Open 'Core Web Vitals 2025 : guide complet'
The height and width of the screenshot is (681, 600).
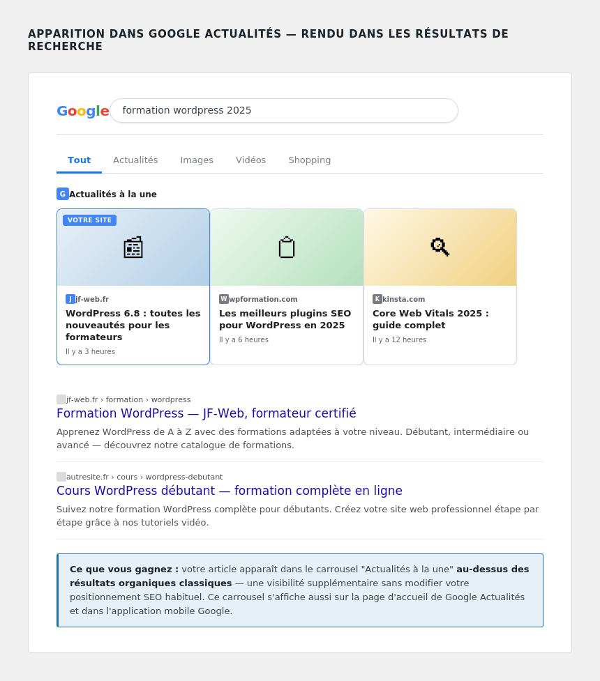[x=430, y=319]
